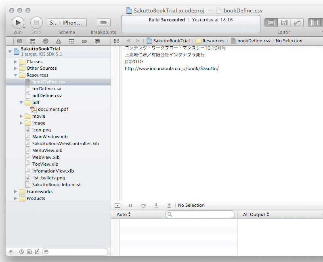Click the debugger Step Over button
Image resolution: width=323 pixels, height=262 pixels.
143,206
